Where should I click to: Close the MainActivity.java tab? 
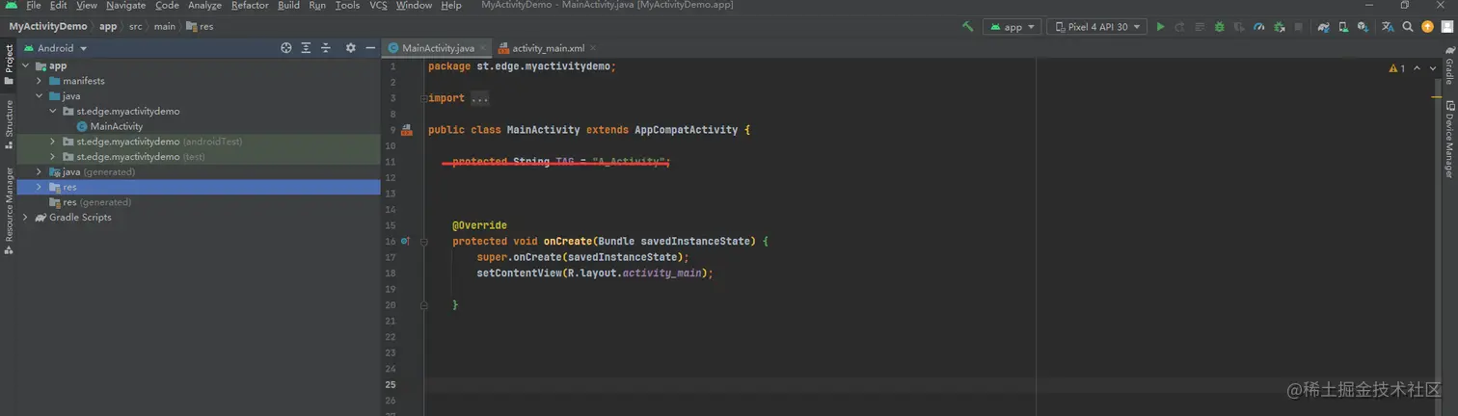[x=483, y=48]
